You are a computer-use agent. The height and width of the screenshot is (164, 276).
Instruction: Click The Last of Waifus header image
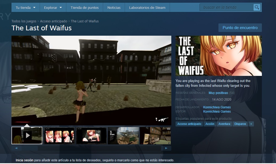pyautogui.click(x=219, y=56)
